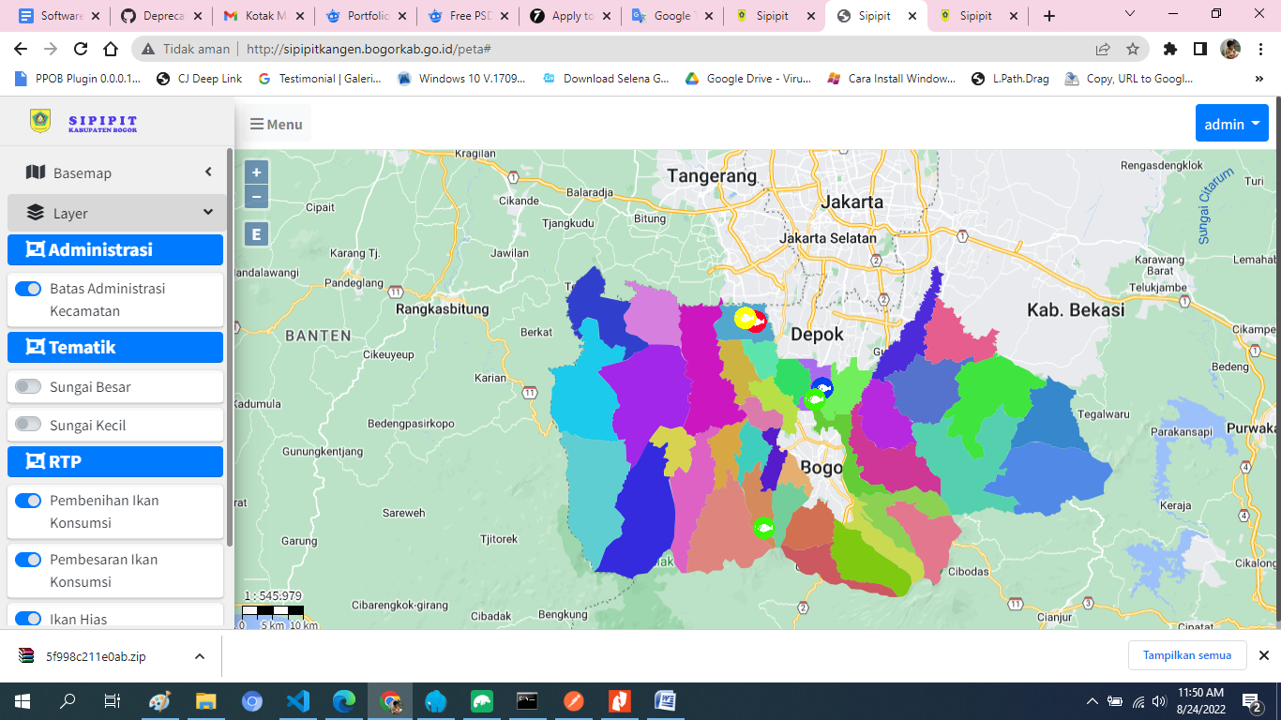Bookmark this page using the star icon
The height and width of the screenshot is (720, 1281).
(x=1133, y=49)
